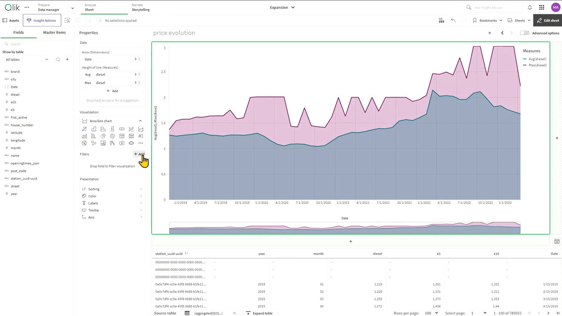Open the smart search selections tool

[67, 21]
